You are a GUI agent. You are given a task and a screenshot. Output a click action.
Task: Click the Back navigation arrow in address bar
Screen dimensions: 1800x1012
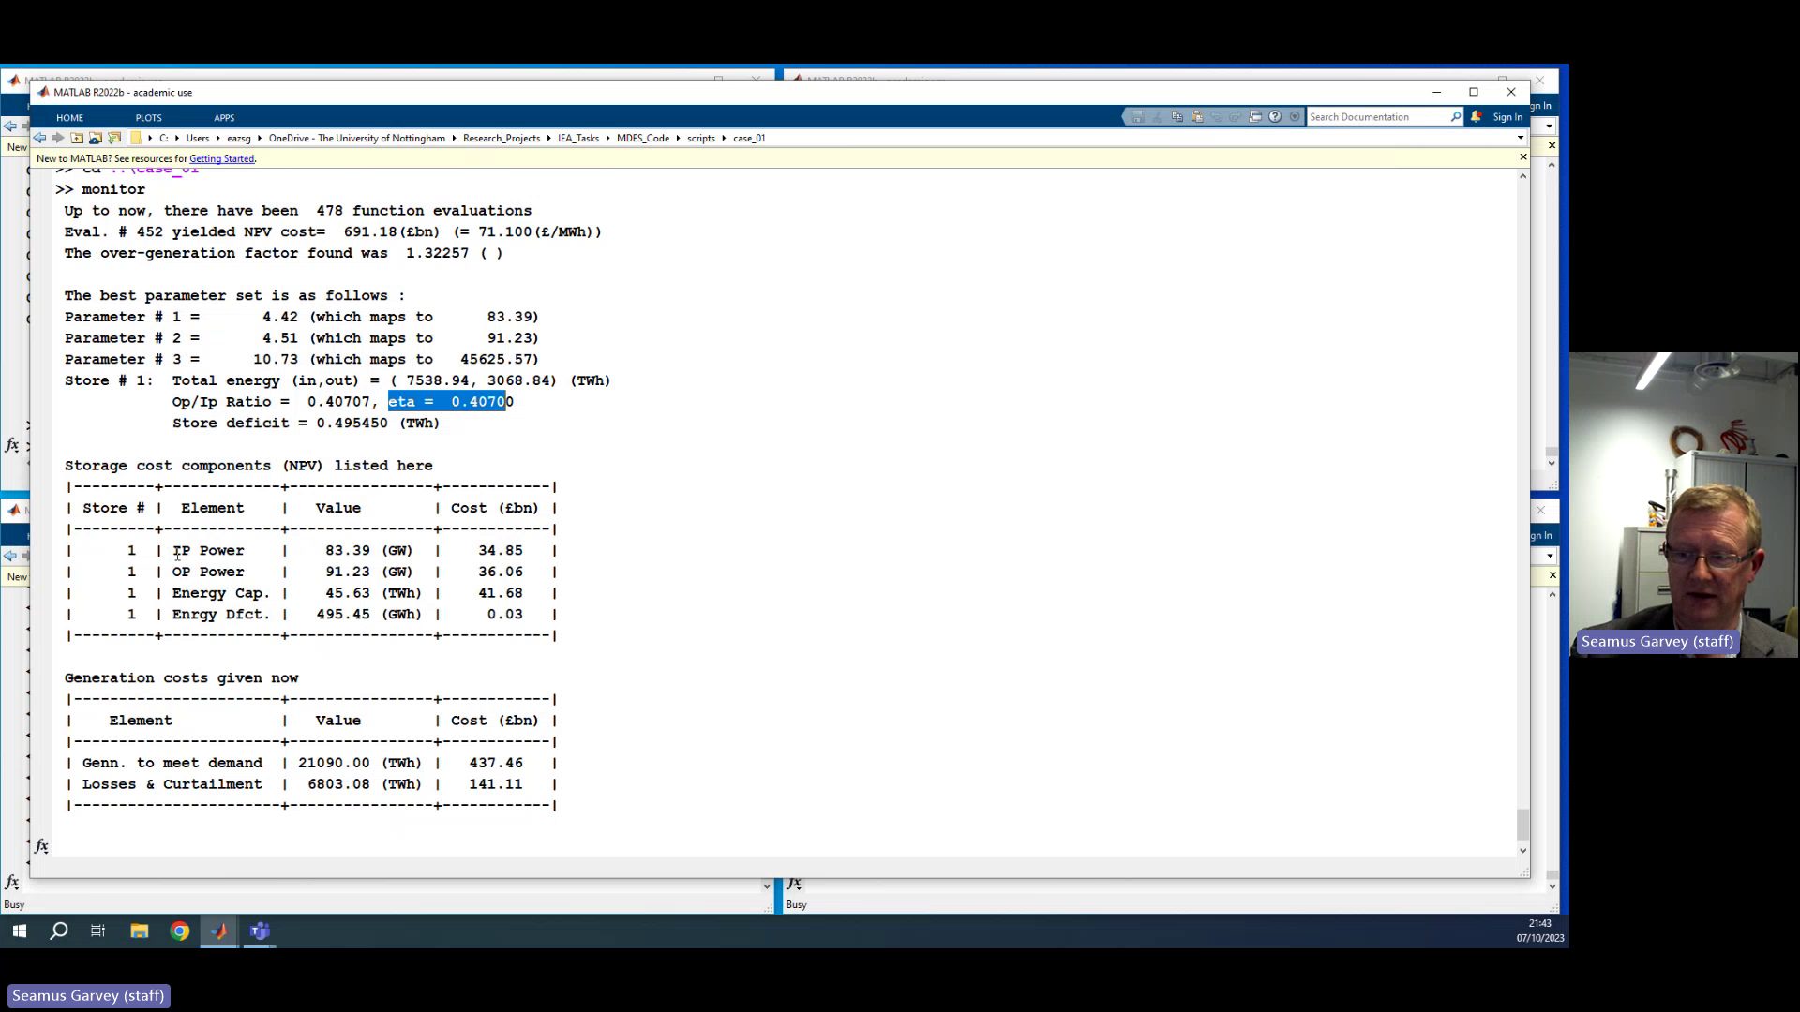pyautogui.click(x=39, y=138)
